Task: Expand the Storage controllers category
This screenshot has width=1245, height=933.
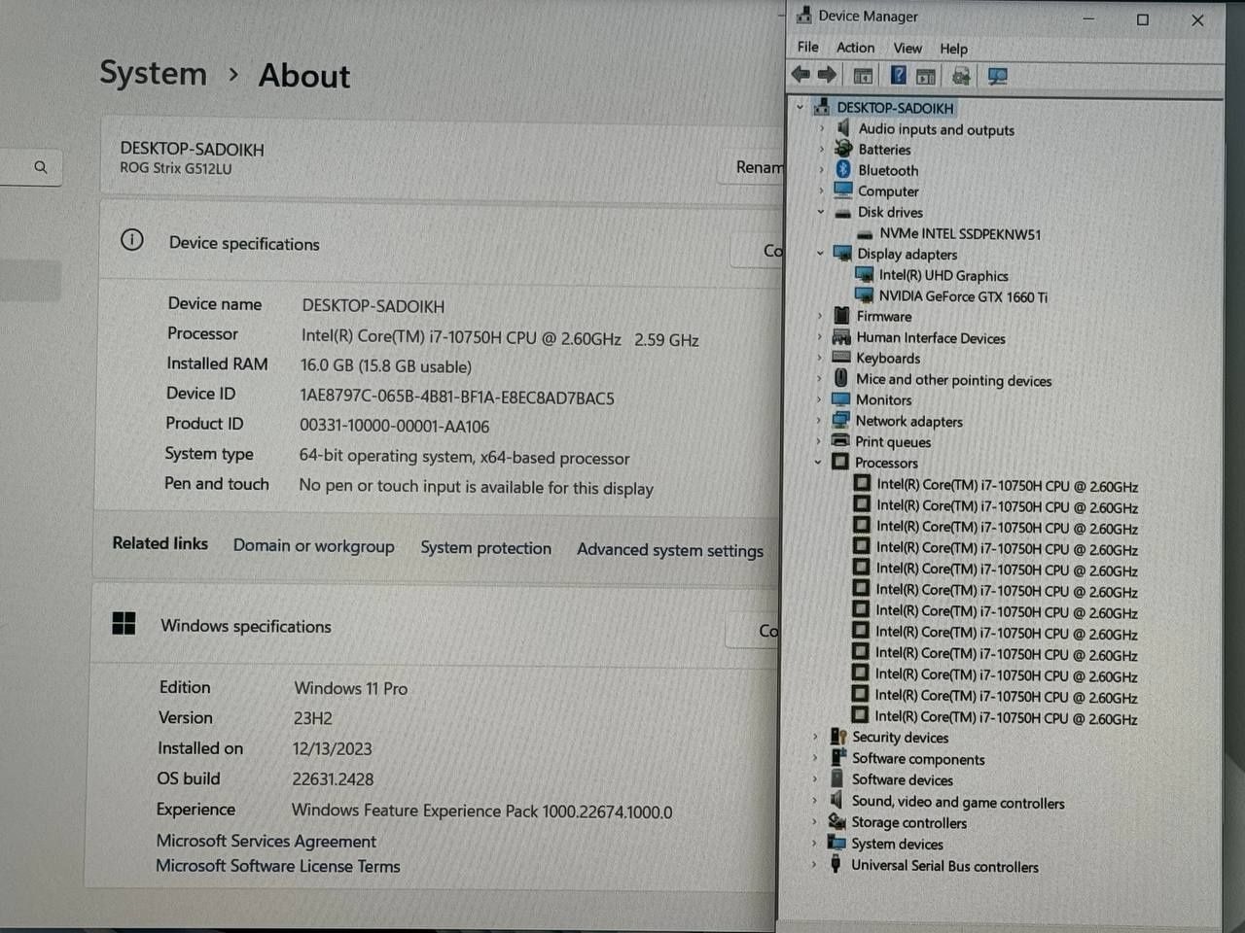Action: [x=814, y=821]
